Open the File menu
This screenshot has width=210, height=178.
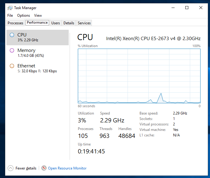coord(10,15)
